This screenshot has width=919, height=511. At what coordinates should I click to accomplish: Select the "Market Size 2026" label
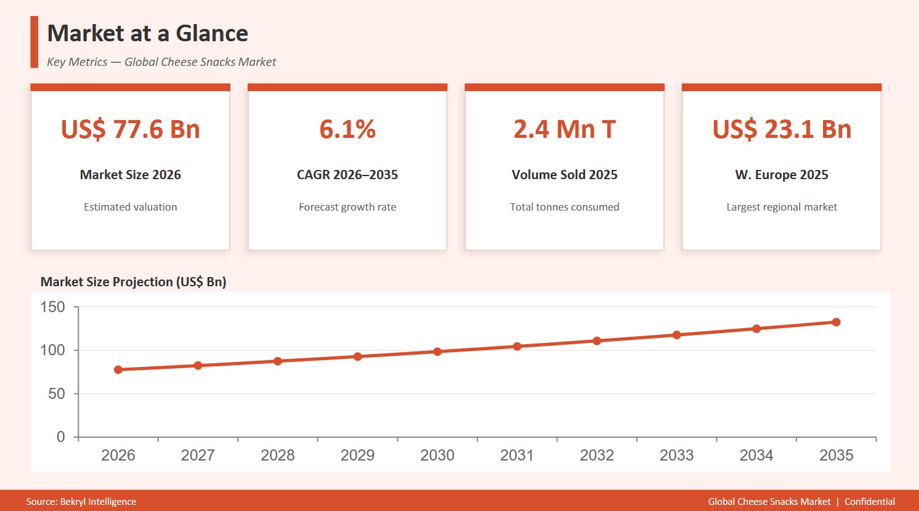pyautogui.click(x=131, y=175)
